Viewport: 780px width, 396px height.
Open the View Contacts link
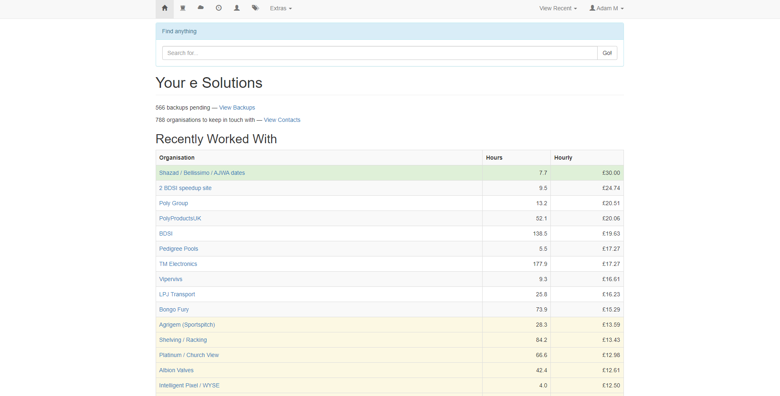282,120
